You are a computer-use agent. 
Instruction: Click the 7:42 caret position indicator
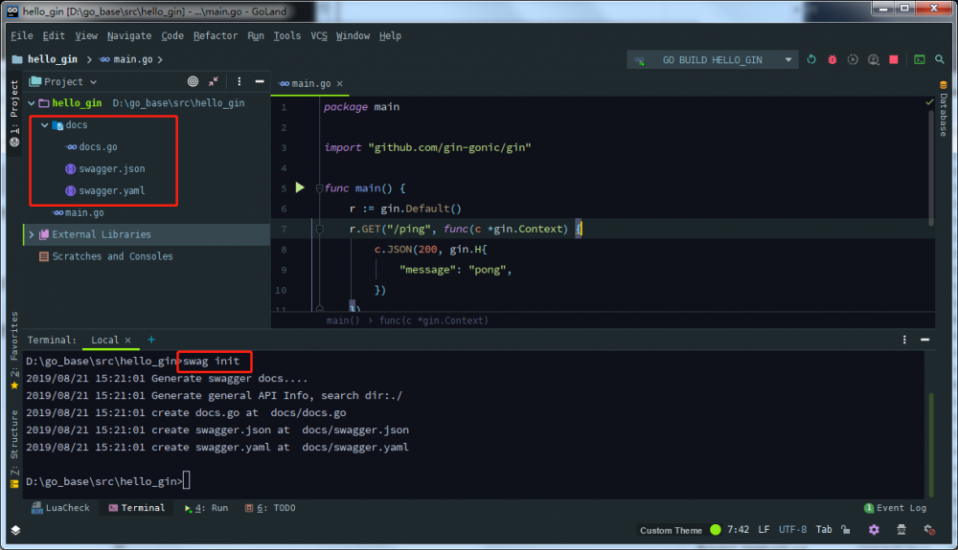tap(738, 529)
